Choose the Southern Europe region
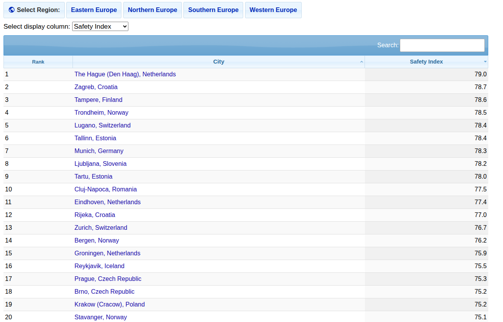 [213, 10]
